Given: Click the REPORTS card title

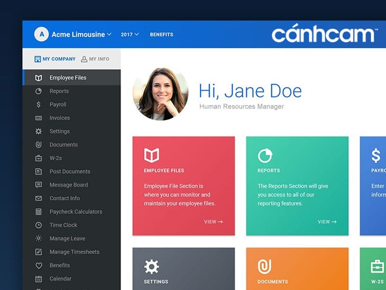Looking at the screenshot, I should pyautogui.click(x=269, y=170).
